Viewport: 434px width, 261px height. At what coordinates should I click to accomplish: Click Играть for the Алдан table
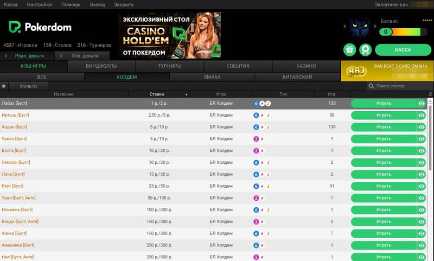click(x=383, y=127)
